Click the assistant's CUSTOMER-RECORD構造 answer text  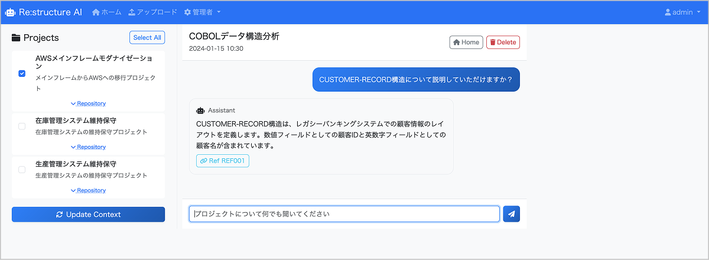tap(321, 134)
